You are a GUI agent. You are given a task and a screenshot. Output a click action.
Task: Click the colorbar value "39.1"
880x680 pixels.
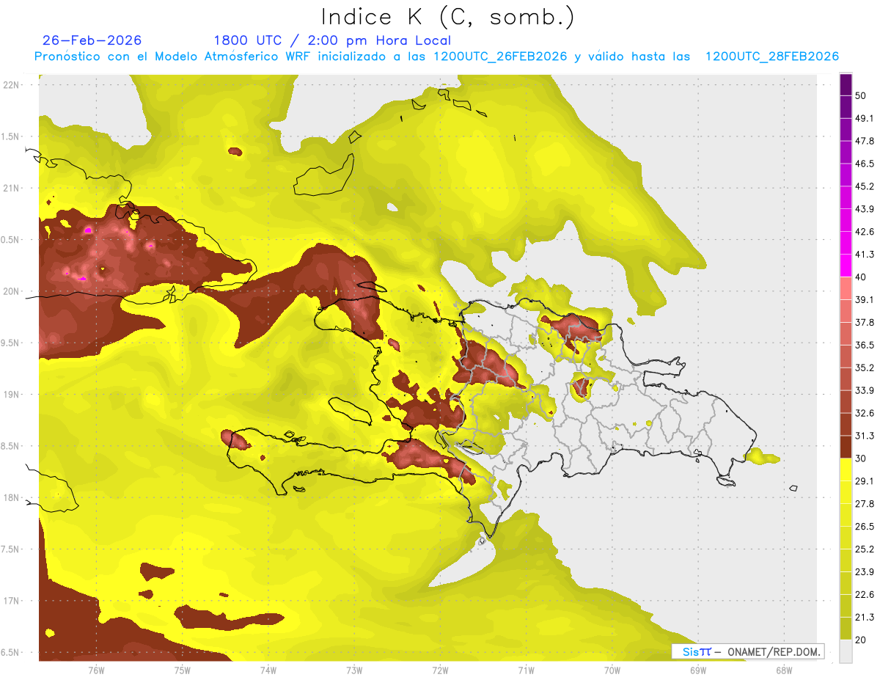coord(865,300)
